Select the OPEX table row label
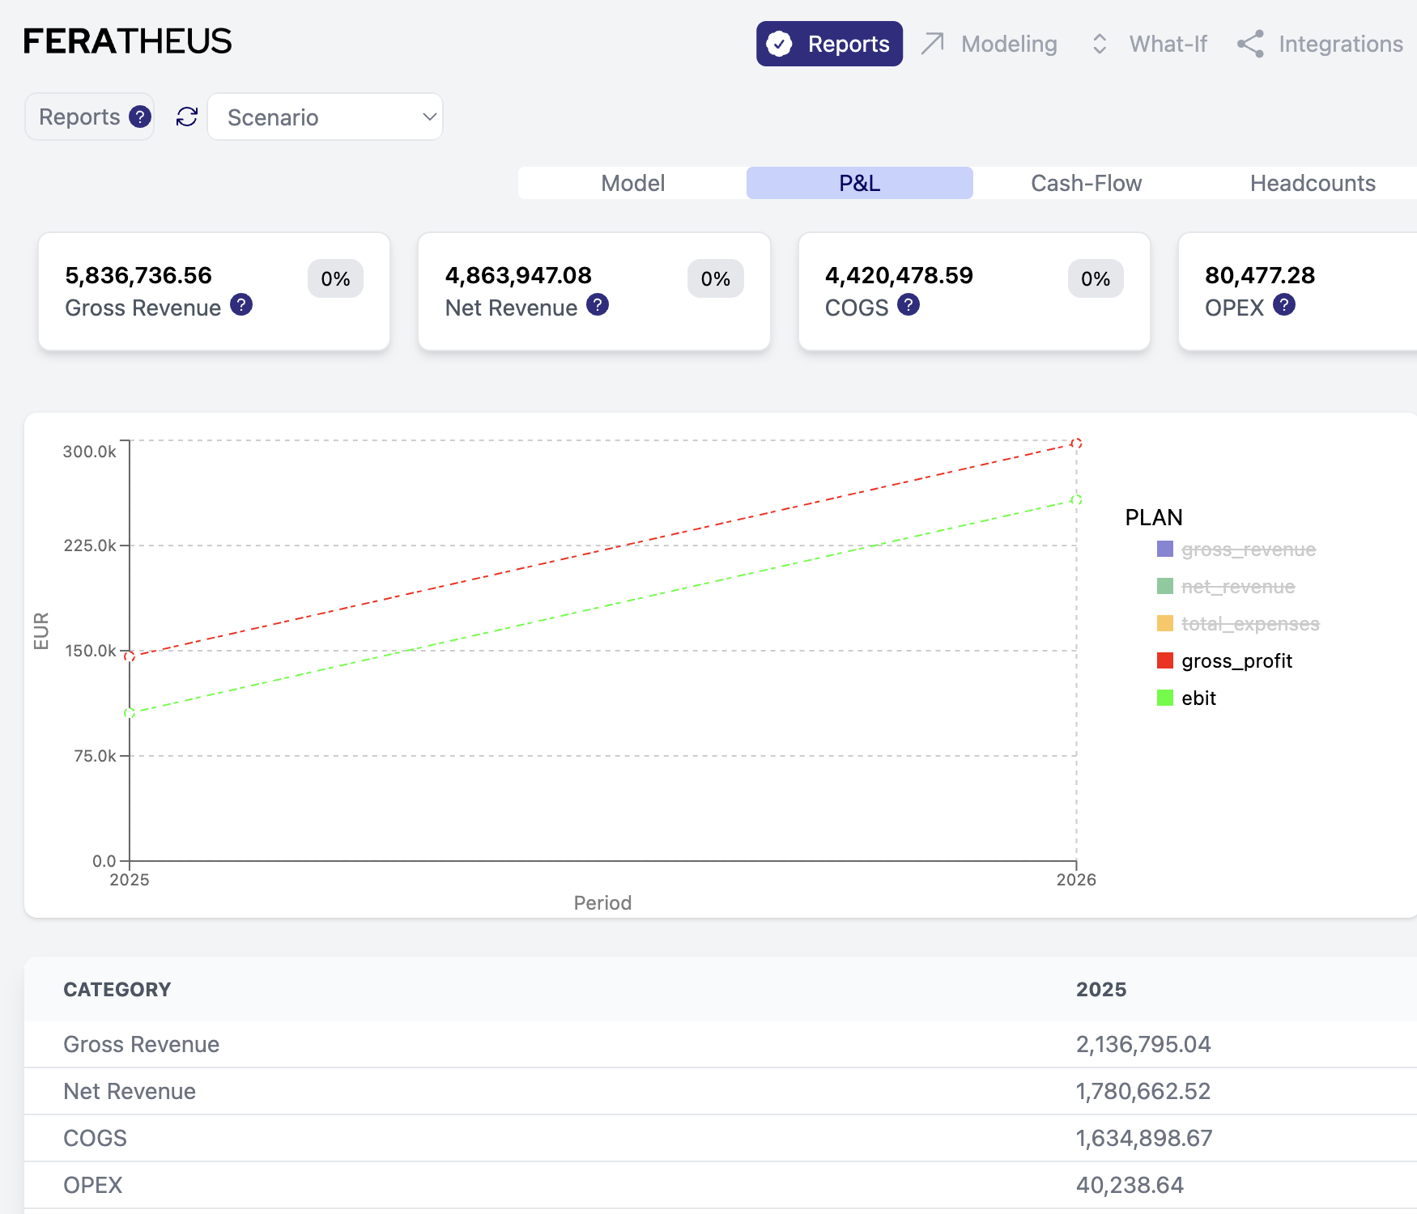Image resolution: width=1417 pixels, height=1214 pixels. [x=93, y=1185]
